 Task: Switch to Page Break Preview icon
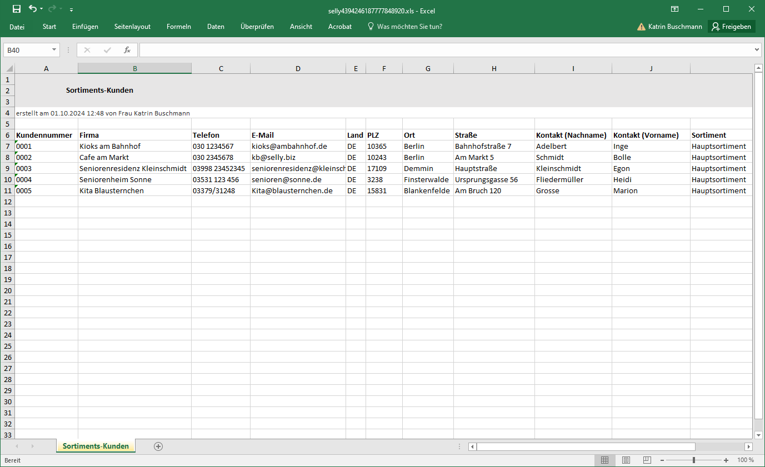coord(647,460)
